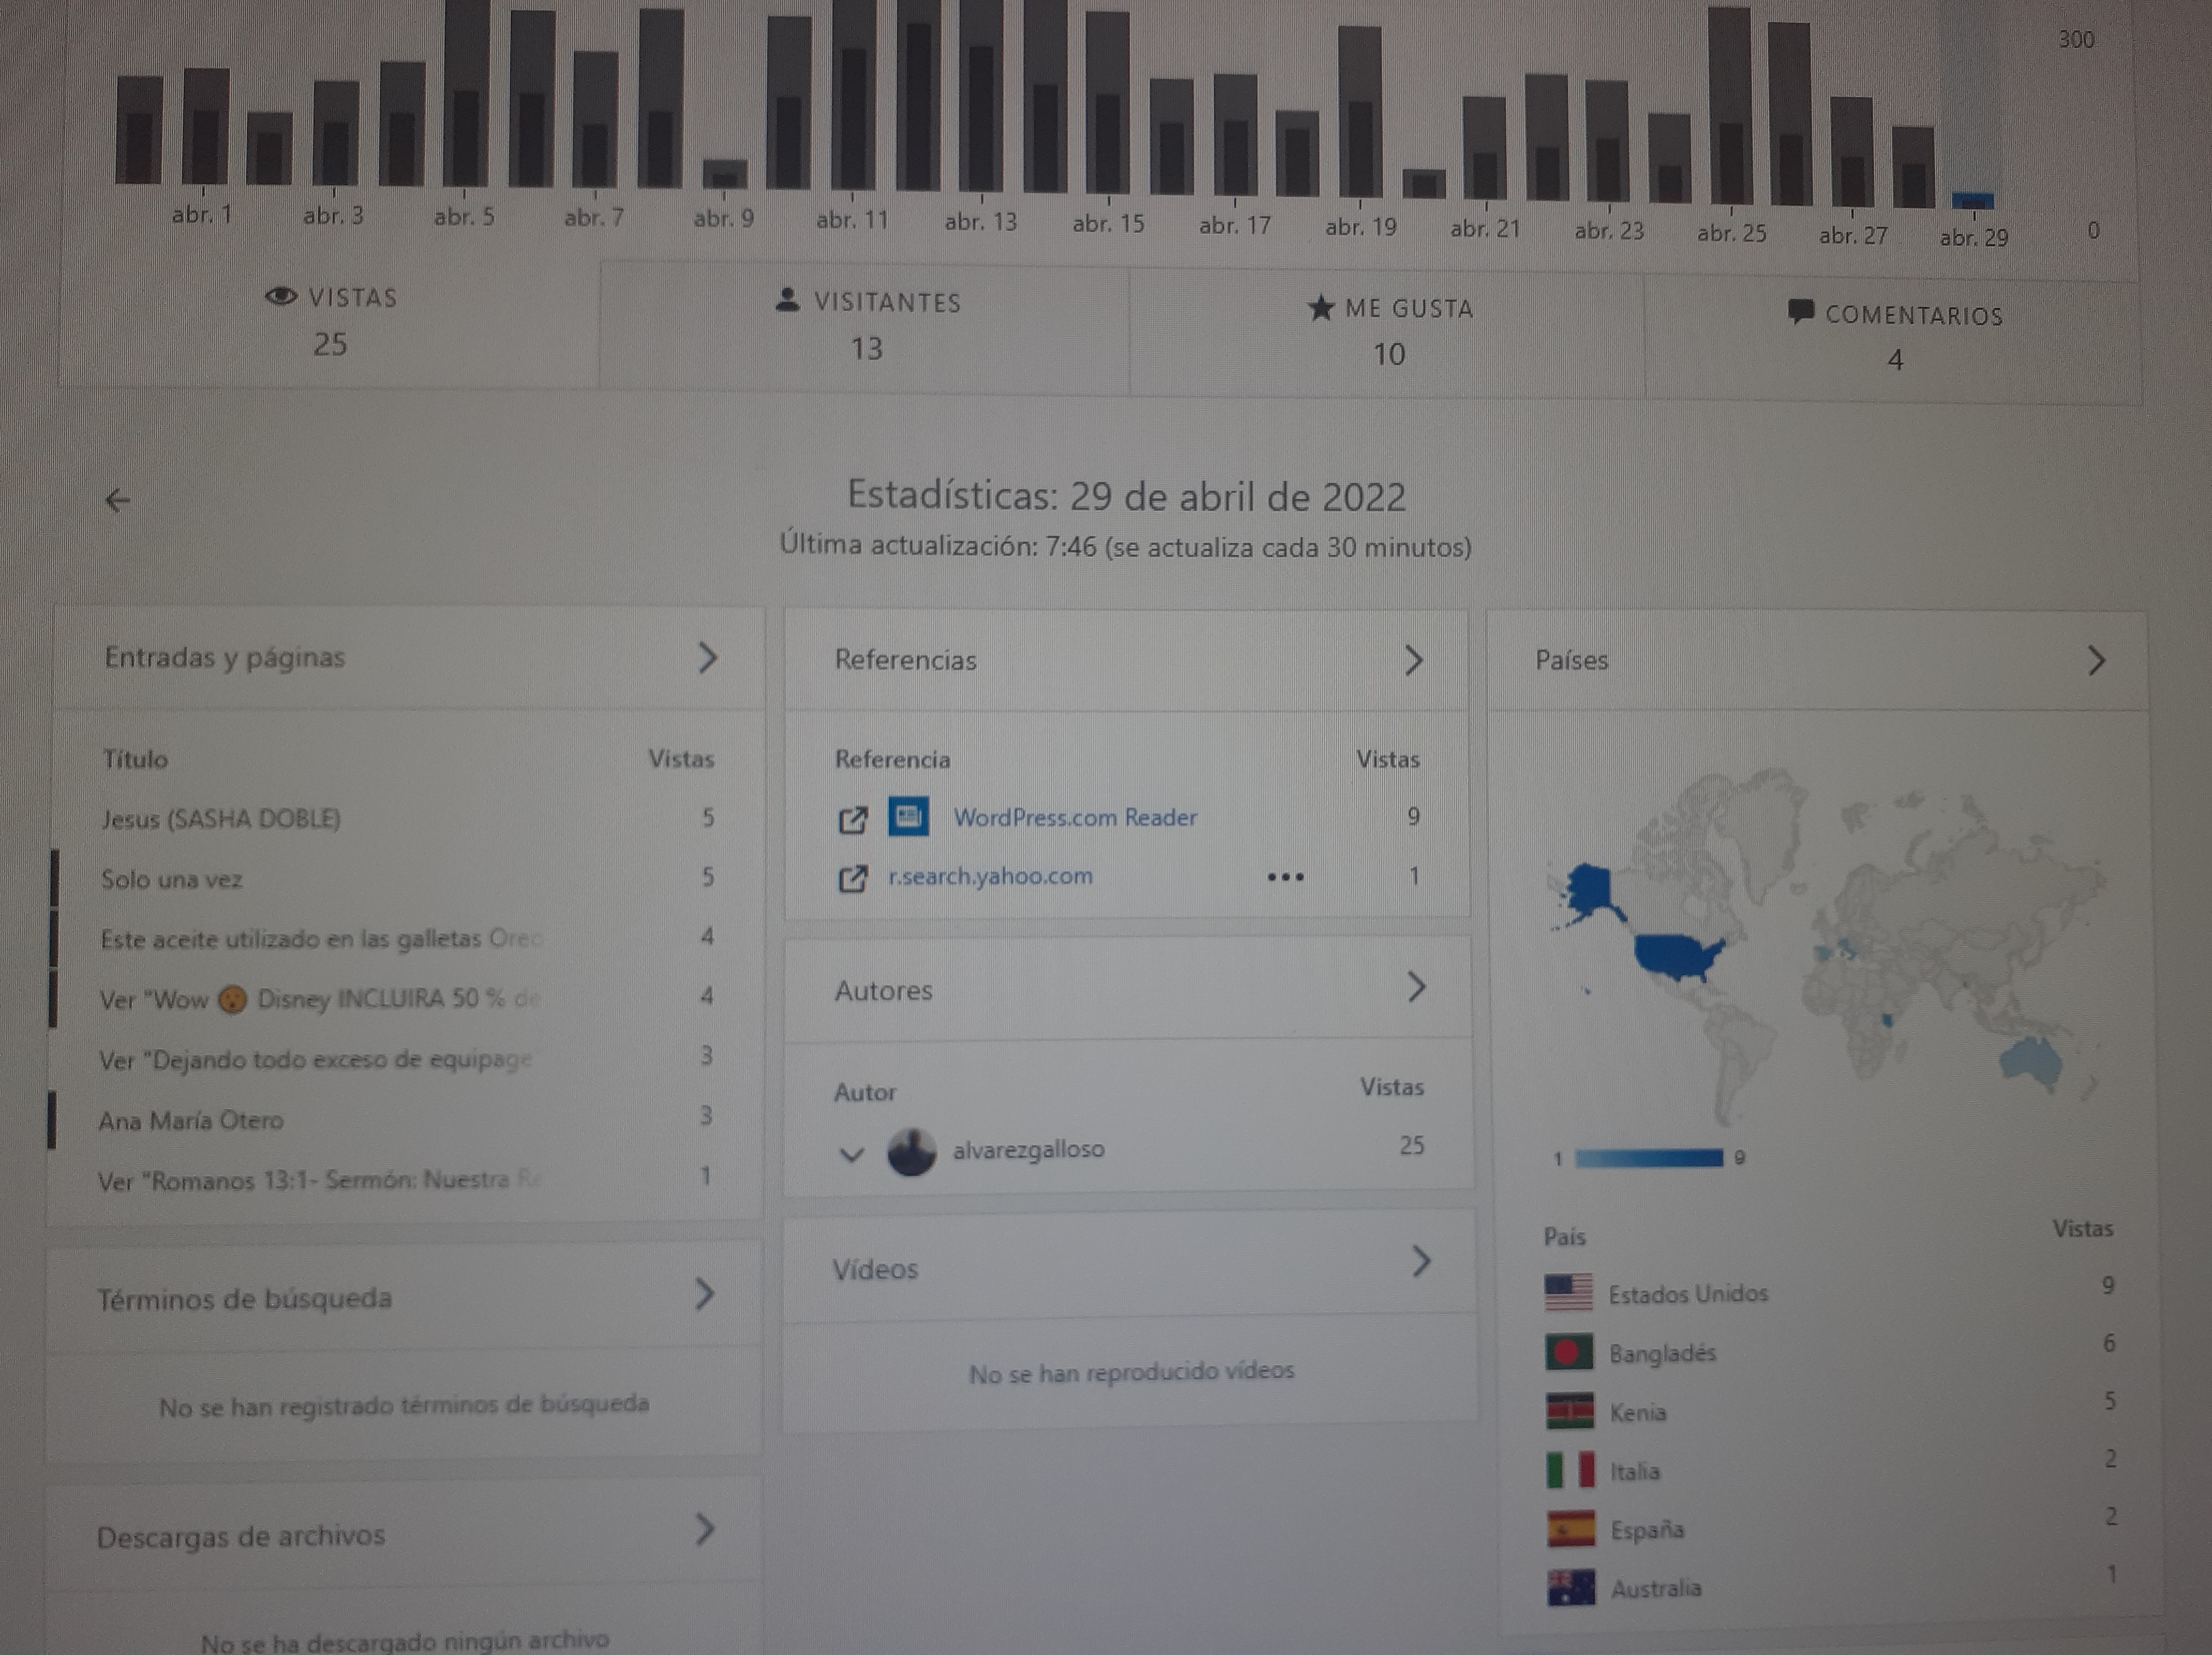Expand the Referencias panel arrow
The image size is (2212, 1655).
1413,660
